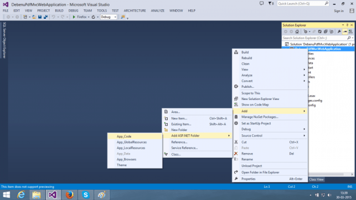356x200 pixels.
Task: Open the Solution Explorer window options dropdown
Action: click(343, 25)
